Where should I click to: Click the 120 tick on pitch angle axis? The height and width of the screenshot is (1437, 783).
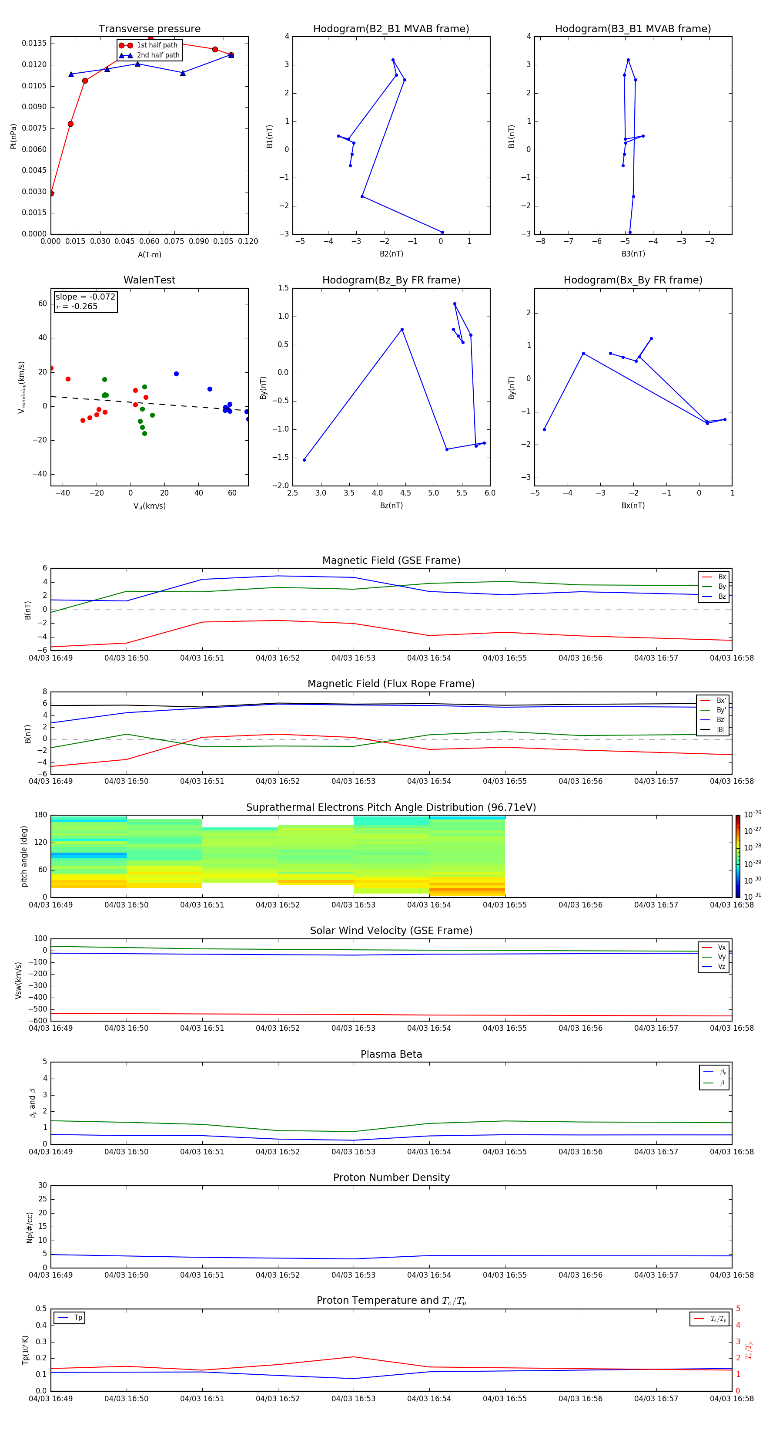[x=41, y=842]
